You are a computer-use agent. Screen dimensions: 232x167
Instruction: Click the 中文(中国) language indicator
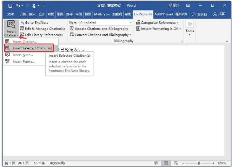57,163
